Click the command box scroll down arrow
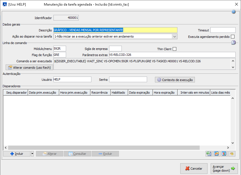This screenshot has height=175, width=241. pyautogui.click(x=233, y=67)
